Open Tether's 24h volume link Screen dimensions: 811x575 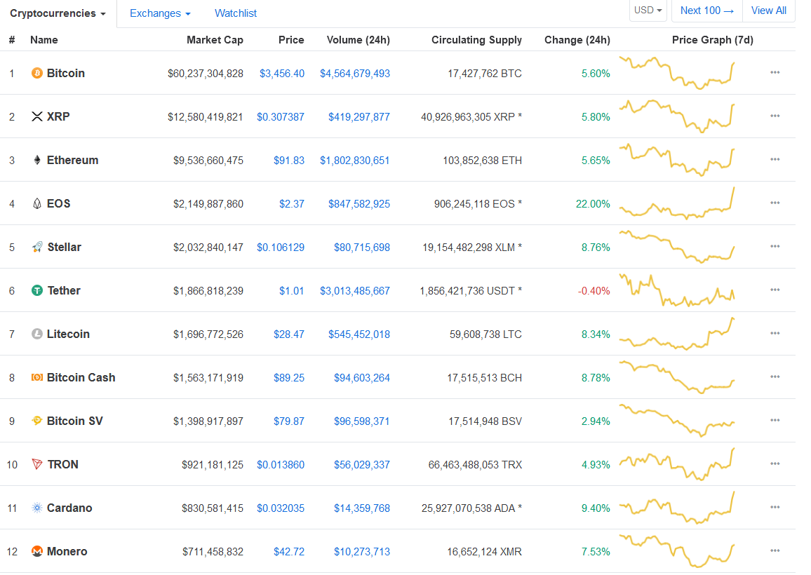(x=355, y=290)
